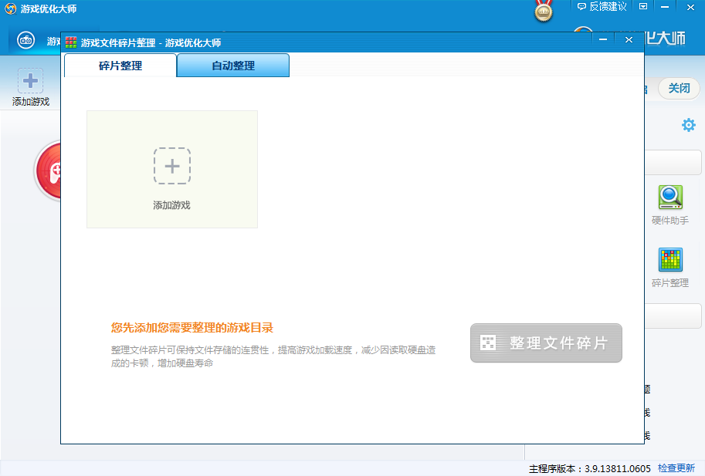
Task: Open the main menu dropdown arrow
Action: (x=643, y=6)
